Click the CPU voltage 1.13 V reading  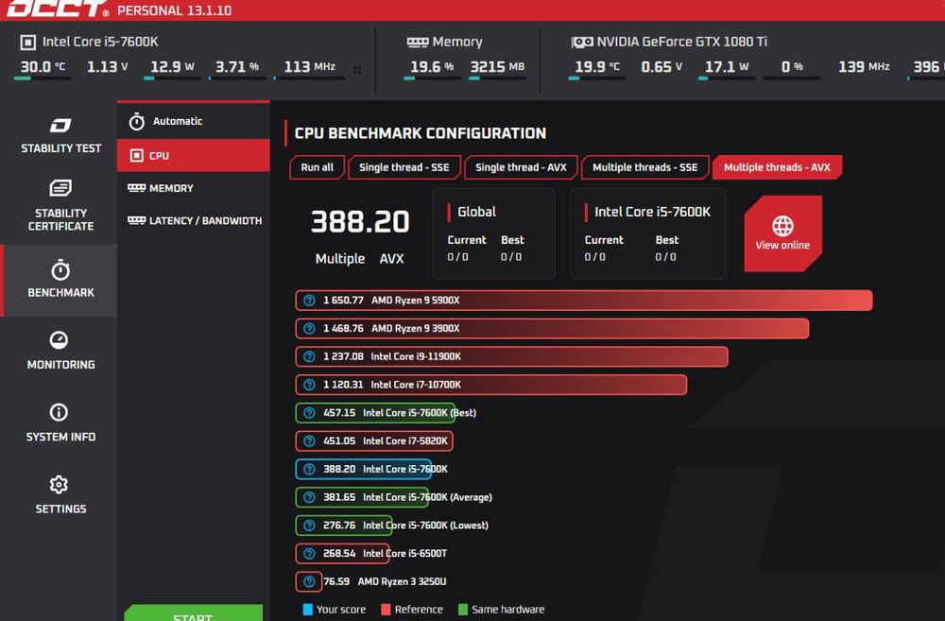[108, 67]
